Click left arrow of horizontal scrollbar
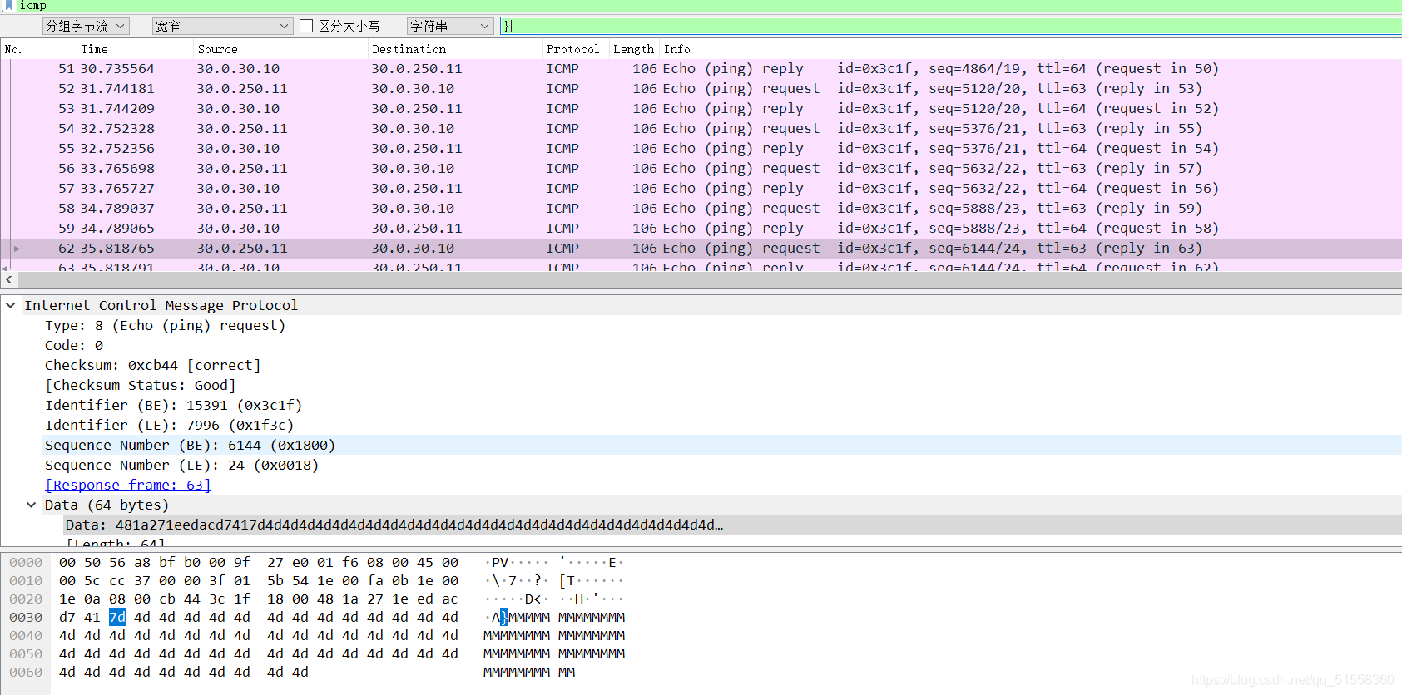Viewport: 1402px width, 695px height. click(x=8, y=280)
